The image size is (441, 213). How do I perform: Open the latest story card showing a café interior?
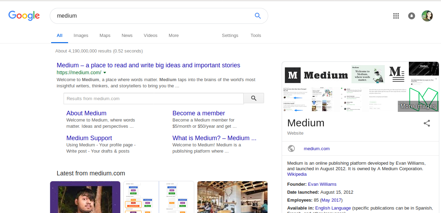[x=232, y=197]
